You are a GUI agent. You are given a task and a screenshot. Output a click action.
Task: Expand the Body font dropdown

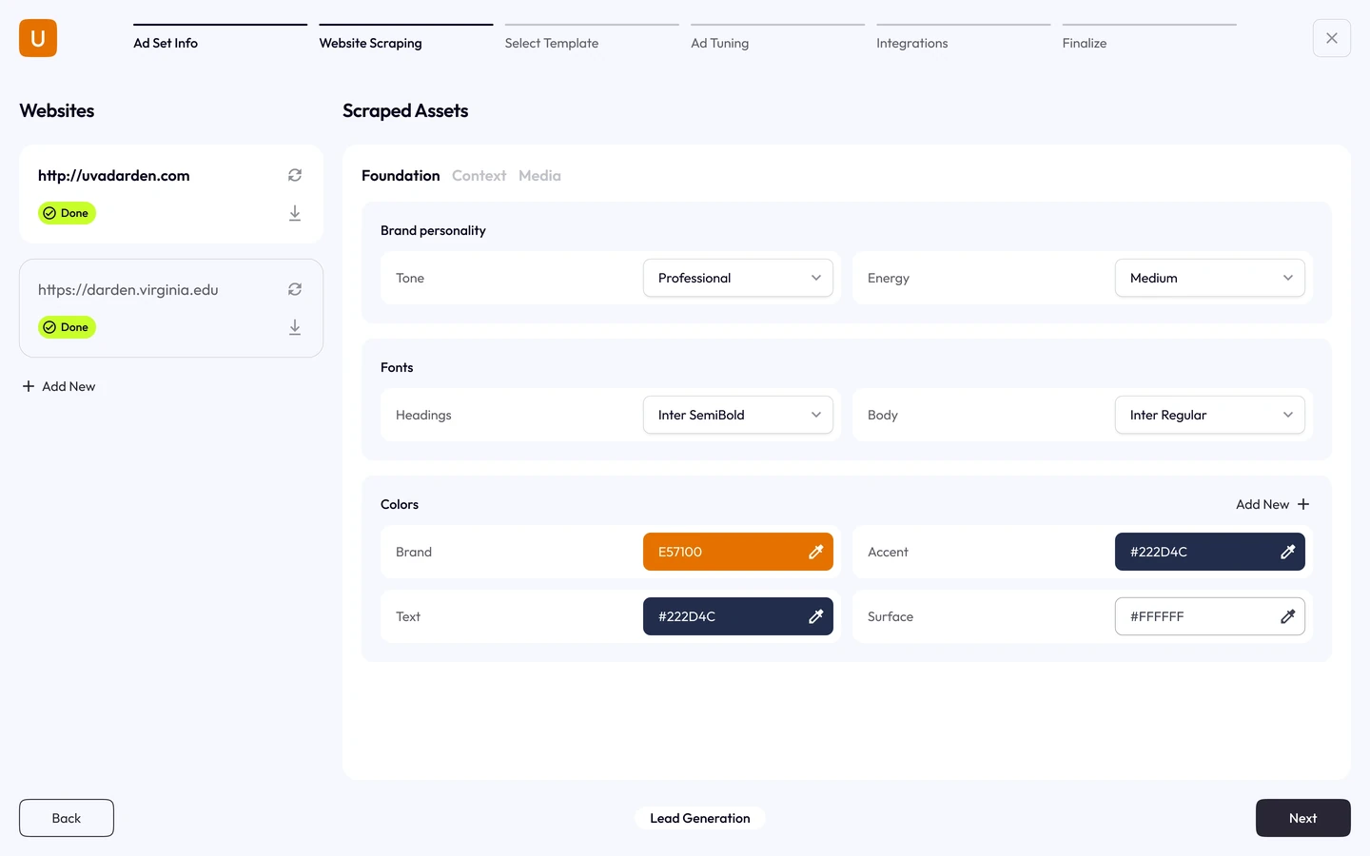[x=1210, y=415]
